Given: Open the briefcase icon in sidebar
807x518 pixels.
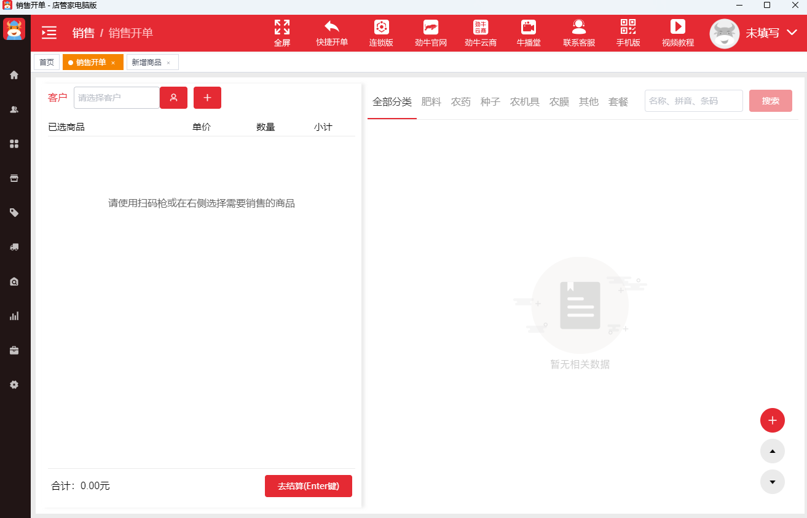Looking at the screenshot, I should [x=14, y=350].
